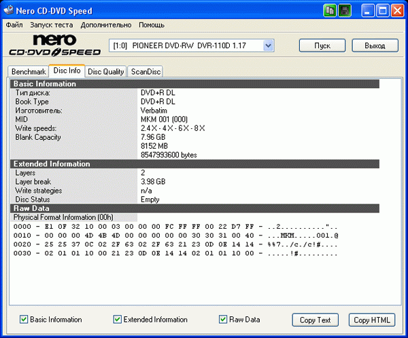This screenshot has height=338, width=408.
Task: Click the Nero app icon in title bar
Action: [x=9, y=11]
